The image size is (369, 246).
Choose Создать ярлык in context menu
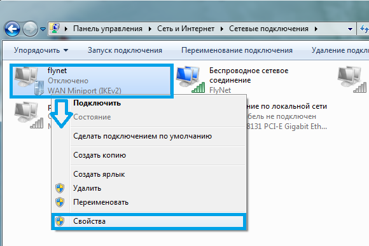point(149,174)
